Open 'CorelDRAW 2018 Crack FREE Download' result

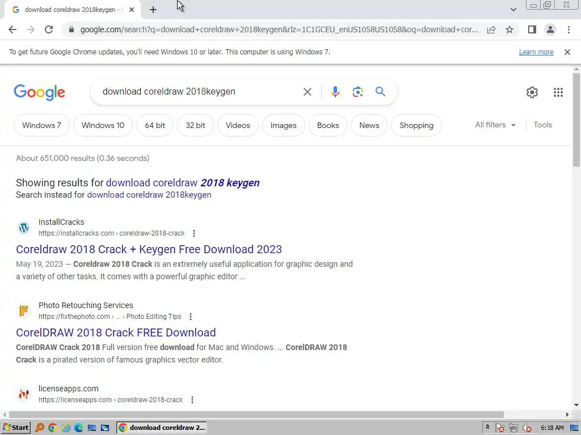click(x=116, y=332)
